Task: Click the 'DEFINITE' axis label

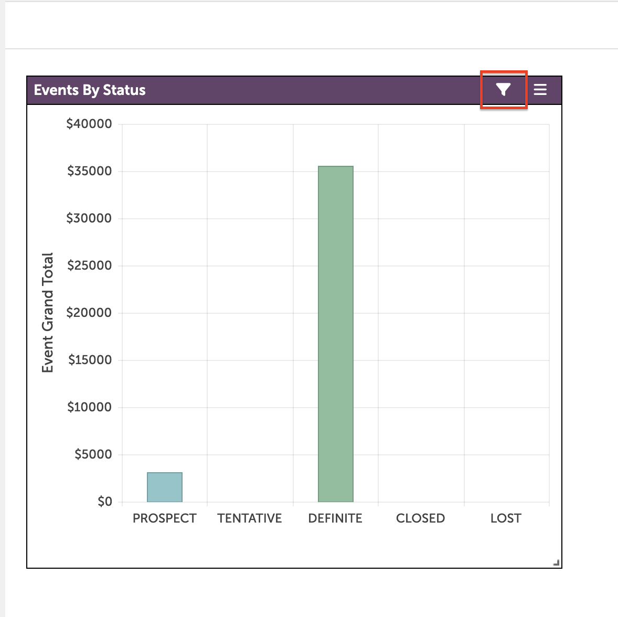Action: [335, 518]
